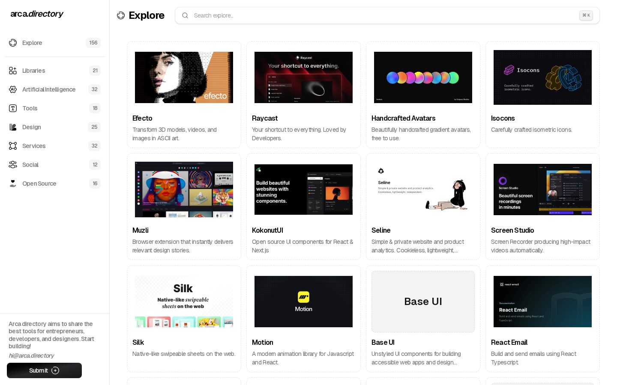Screen dimensions: 617x385
Task: Open the KokonutUI thumbnail image
Action: [x=303, y=190]
